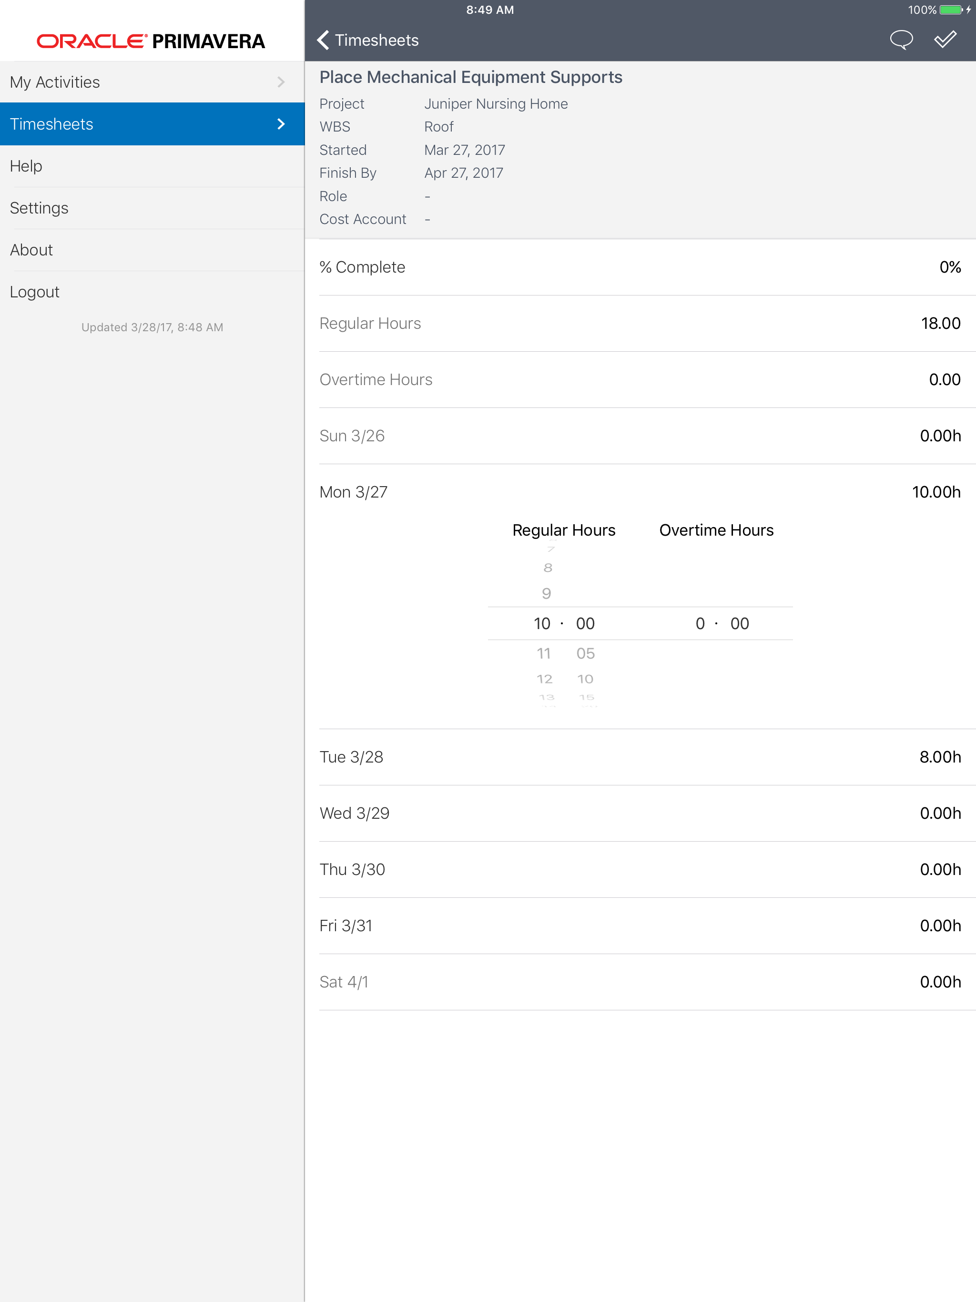Viewport: 976px width, 1302px height.
Task: Tap overtime hours picker value 0
Action: [x=700, y=624]
